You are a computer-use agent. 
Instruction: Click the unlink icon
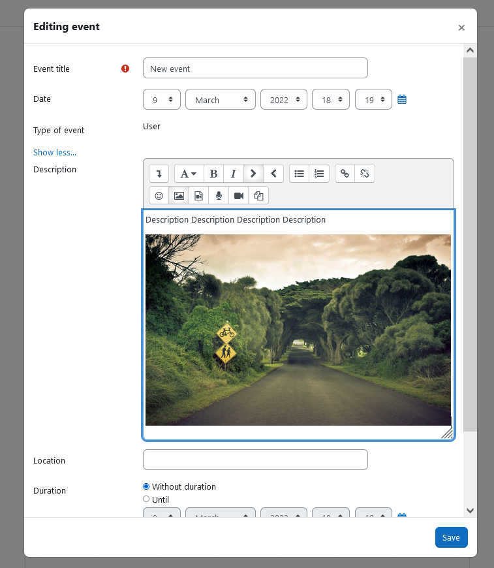tap(365, 174)
